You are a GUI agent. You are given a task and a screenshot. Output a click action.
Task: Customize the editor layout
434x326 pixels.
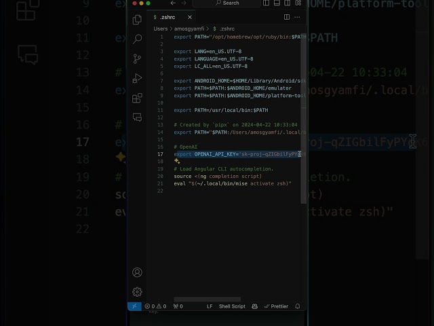[298, 3]
